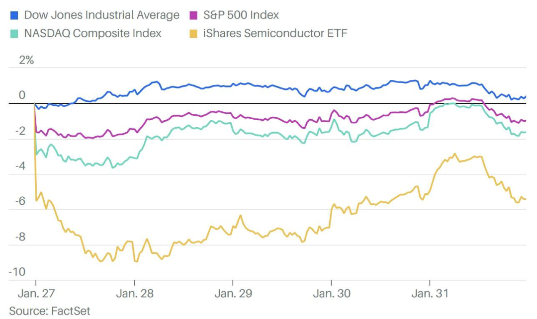This screenshot has height=319, width=537.
Task: Toggle the NASDAQ Composite Index legend label
Action: [x=92, y=34]
